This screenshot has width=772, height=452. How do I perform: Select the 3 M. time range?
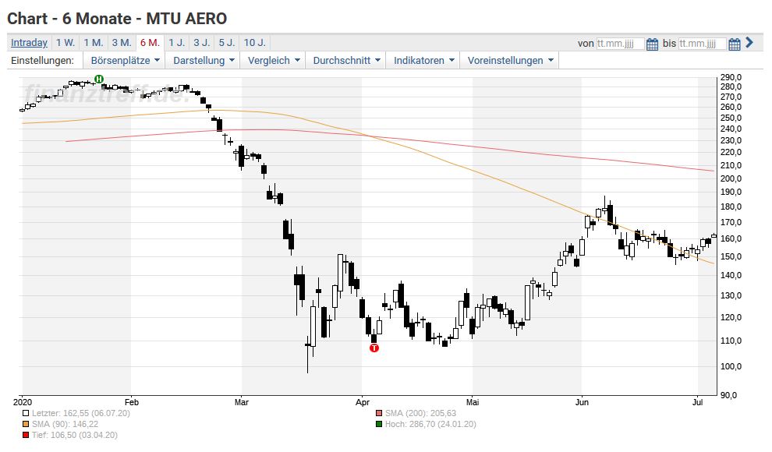[121, 43]
